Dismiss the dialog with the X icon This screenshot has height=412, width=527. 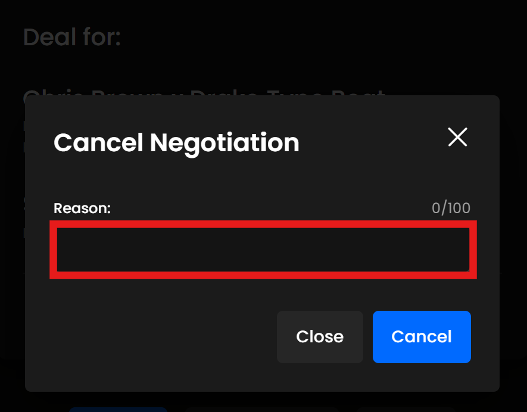[457, 138]
